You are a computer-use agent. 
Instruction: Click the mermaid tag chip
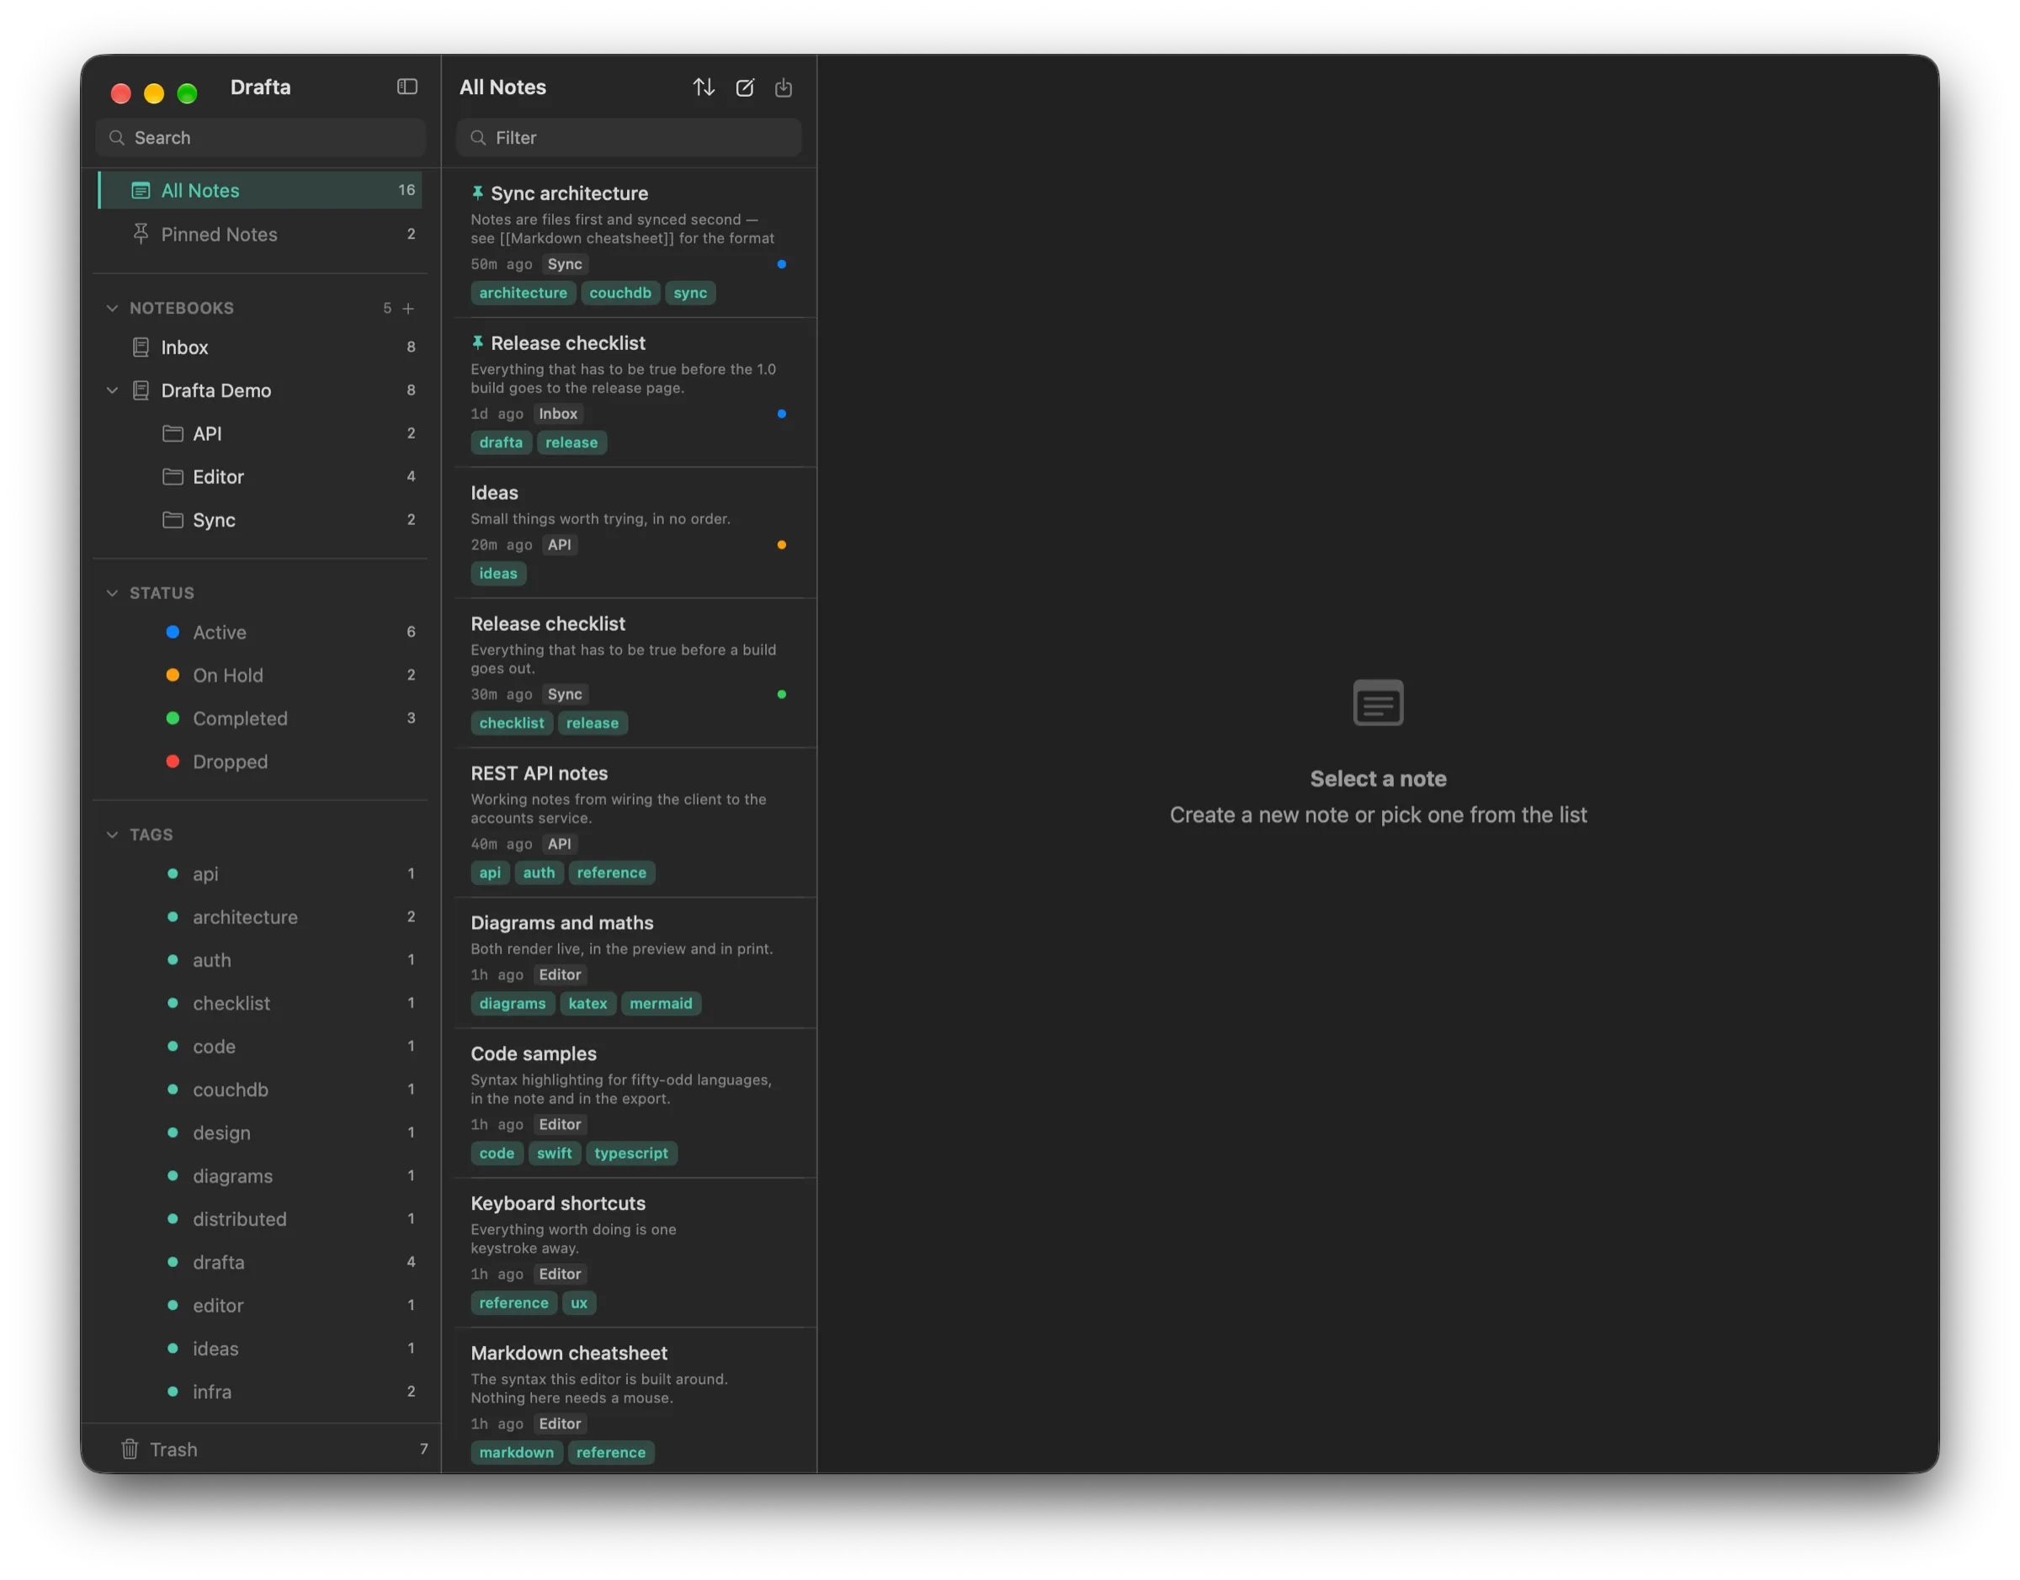point(661,1004)
